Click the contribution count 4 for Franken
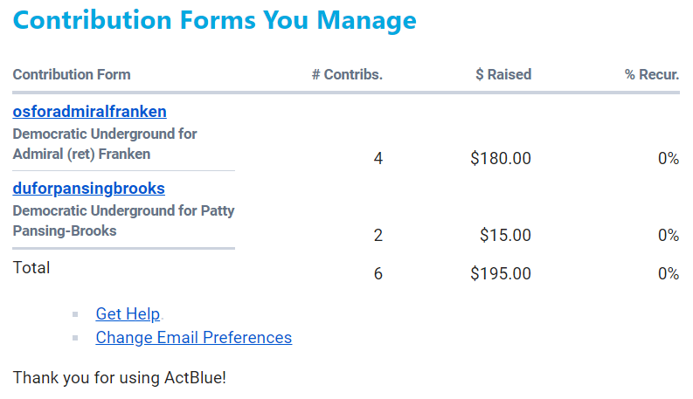 point(378,158)
